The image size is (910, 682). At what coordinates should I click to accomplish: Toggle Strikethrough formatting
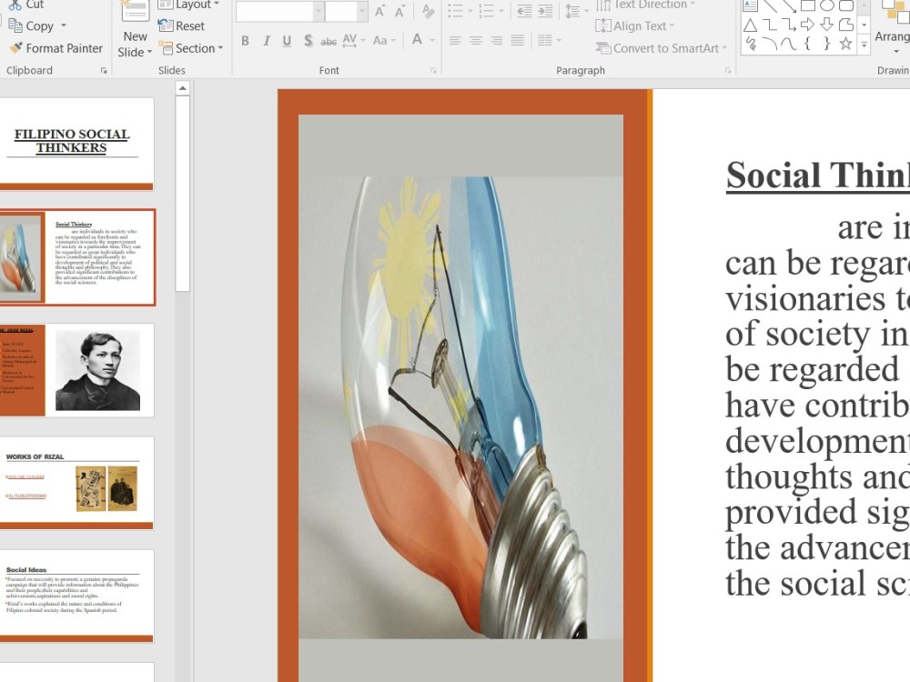pos(329,41)
